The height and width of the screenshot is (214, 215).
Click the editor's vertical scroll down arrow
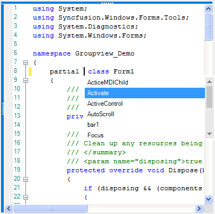click(x=209, y=199)
